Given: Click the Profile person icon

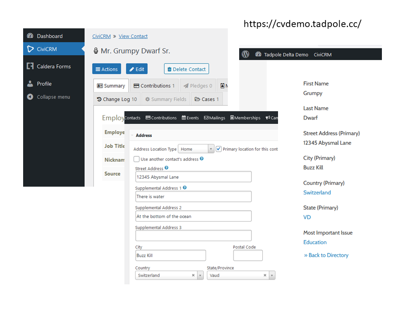Looking at the screenshot, I should click(x=30, y=84).
